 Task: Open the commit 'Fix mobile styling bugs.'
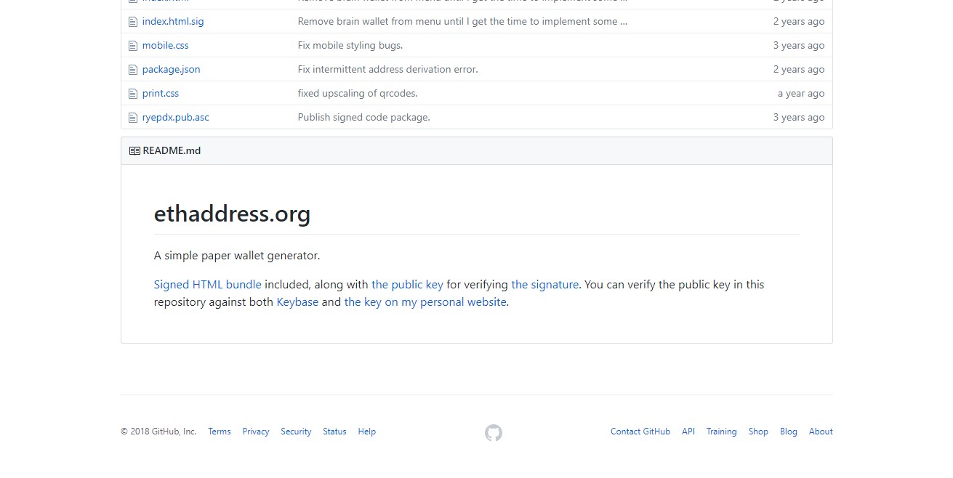[350, 46]
